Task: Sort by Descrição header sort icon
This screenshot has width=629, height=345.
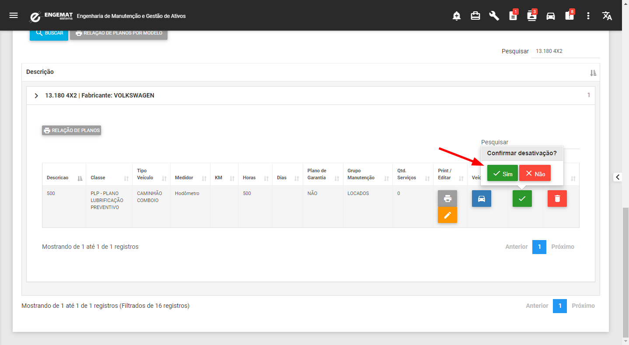Action: tap(593, 73)
